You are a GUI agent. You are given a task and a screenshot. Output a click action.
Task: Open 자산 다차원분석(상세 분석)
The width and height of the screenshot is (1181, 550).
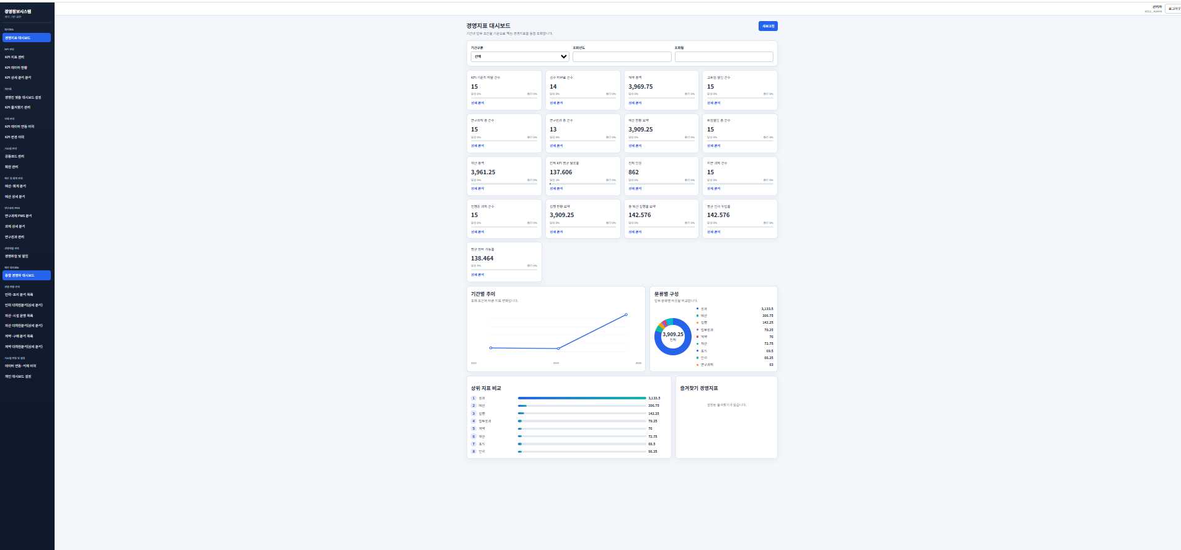[x=27, y=326]
